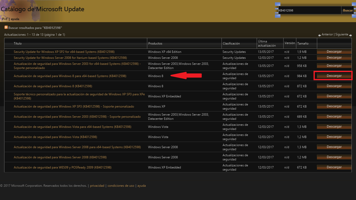Download the Windows XP x64 Edition update
Image resolution: width=356 pixels, height=200 pixels.
pyautogui.click(x=334, y=52)
